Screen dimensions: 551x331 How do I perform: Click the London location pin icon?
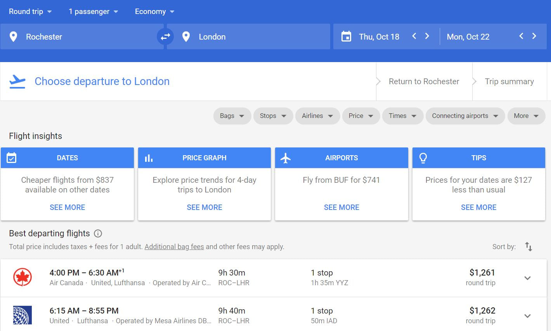pos(186,37)
